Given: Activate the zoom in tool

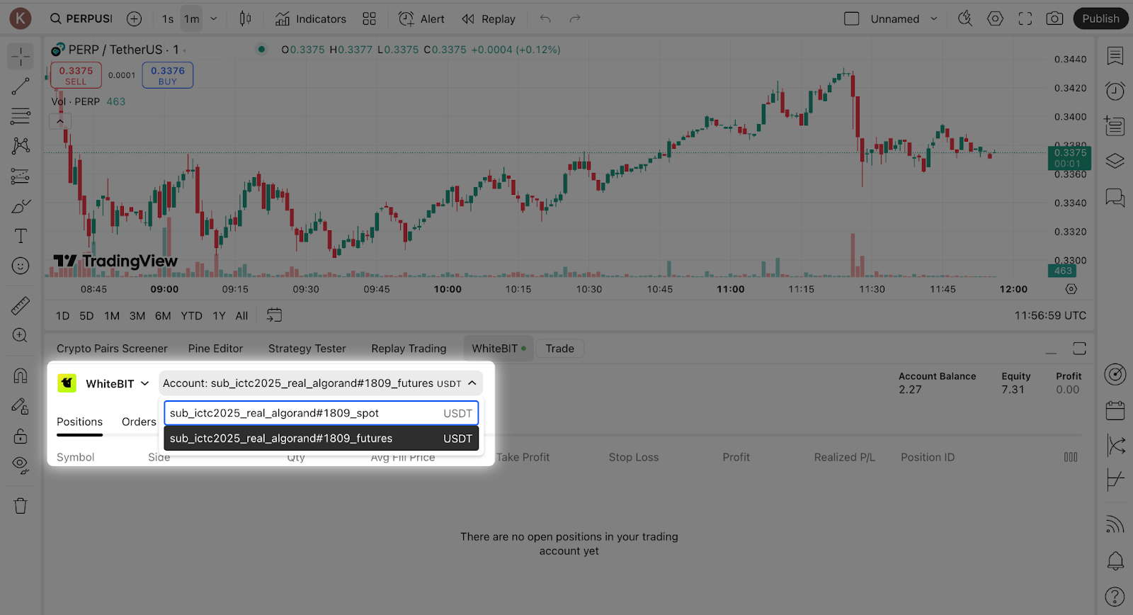Looking at the screenshot, I should (21, 335).
